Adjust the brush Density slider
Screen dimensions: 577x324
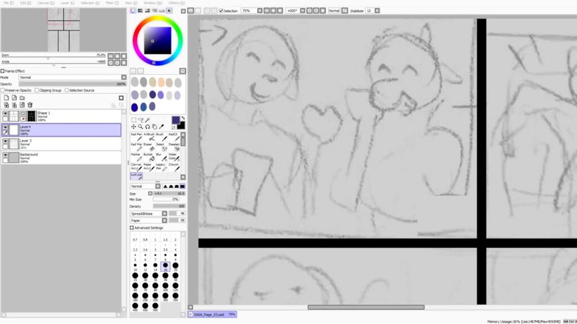tap(169, 206)
